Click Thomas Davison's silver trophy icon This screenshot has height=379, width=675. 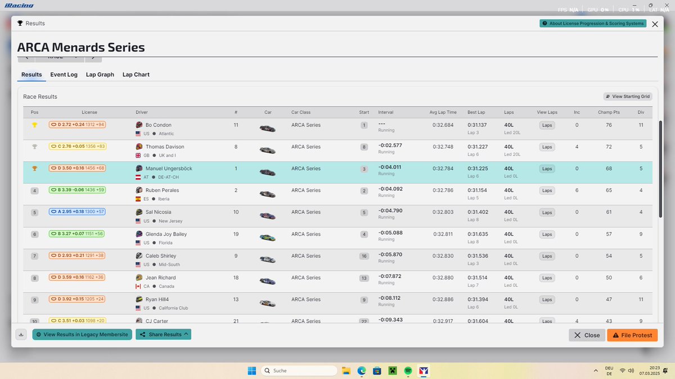coord(34,147)
